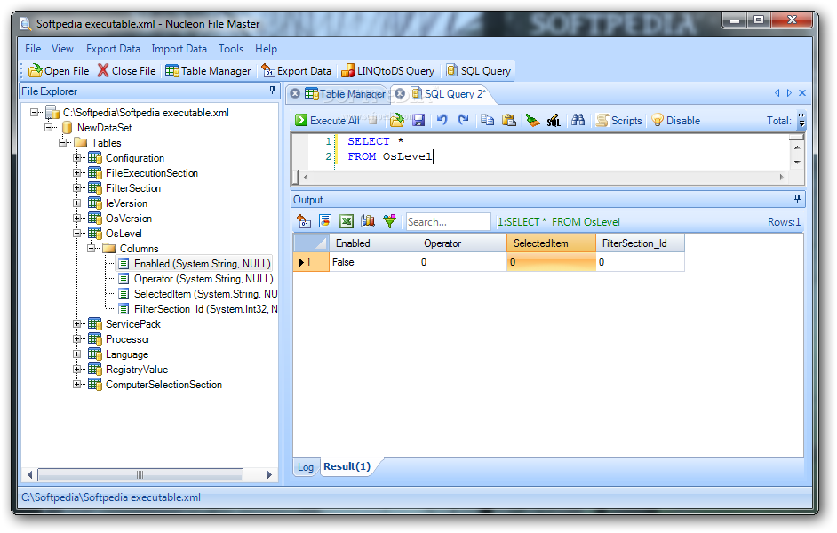
Task: Click Close File in the main toolbar
Action: pyautogui.click(x=126, y=71)
